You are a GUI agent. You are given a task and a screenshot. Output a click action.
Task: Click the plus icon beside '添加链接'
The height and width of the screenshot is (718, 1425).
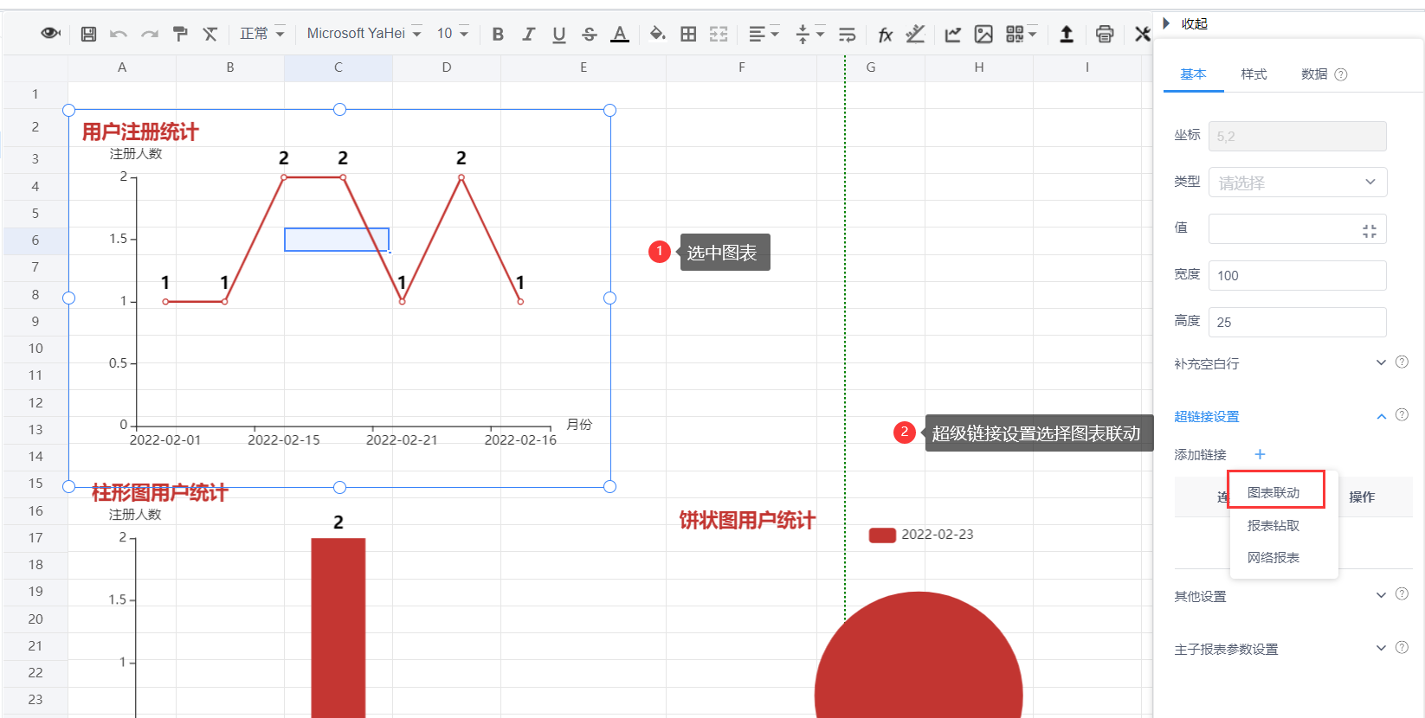(x=1260, y=454)
